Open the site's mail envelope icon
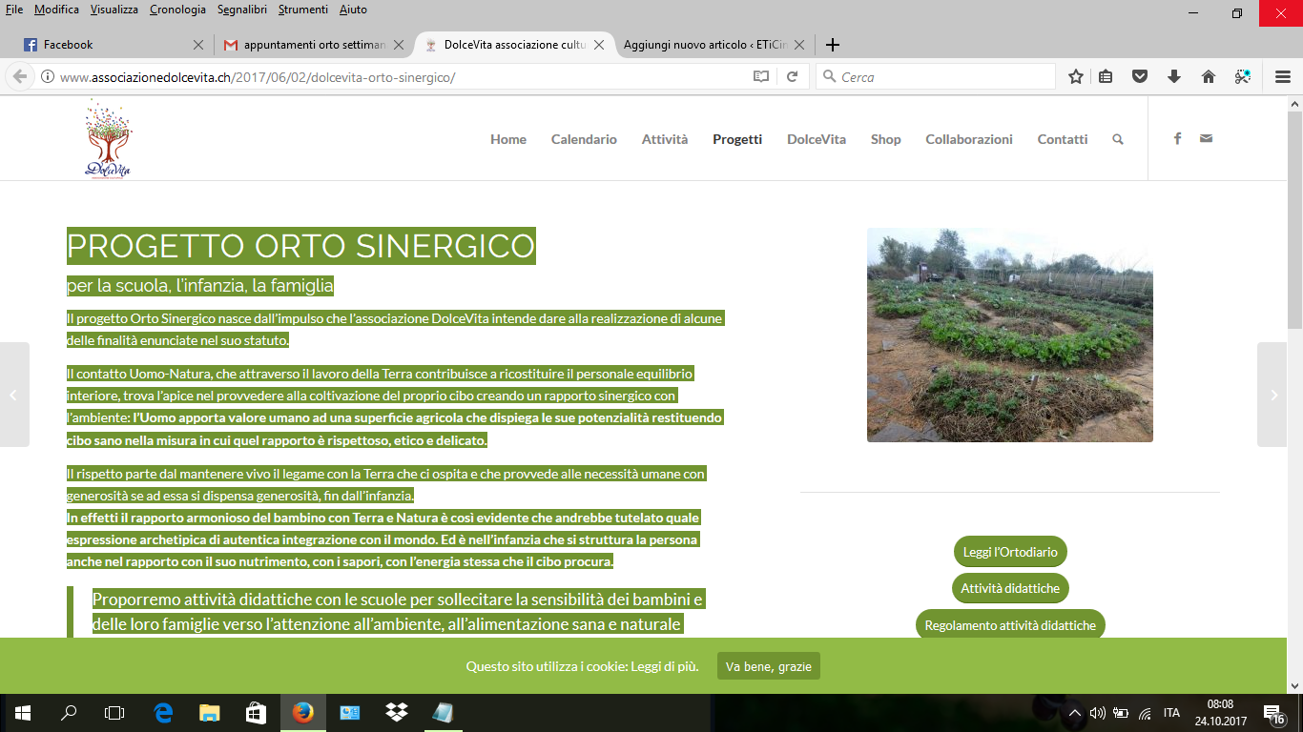 tap(1207, 139)
